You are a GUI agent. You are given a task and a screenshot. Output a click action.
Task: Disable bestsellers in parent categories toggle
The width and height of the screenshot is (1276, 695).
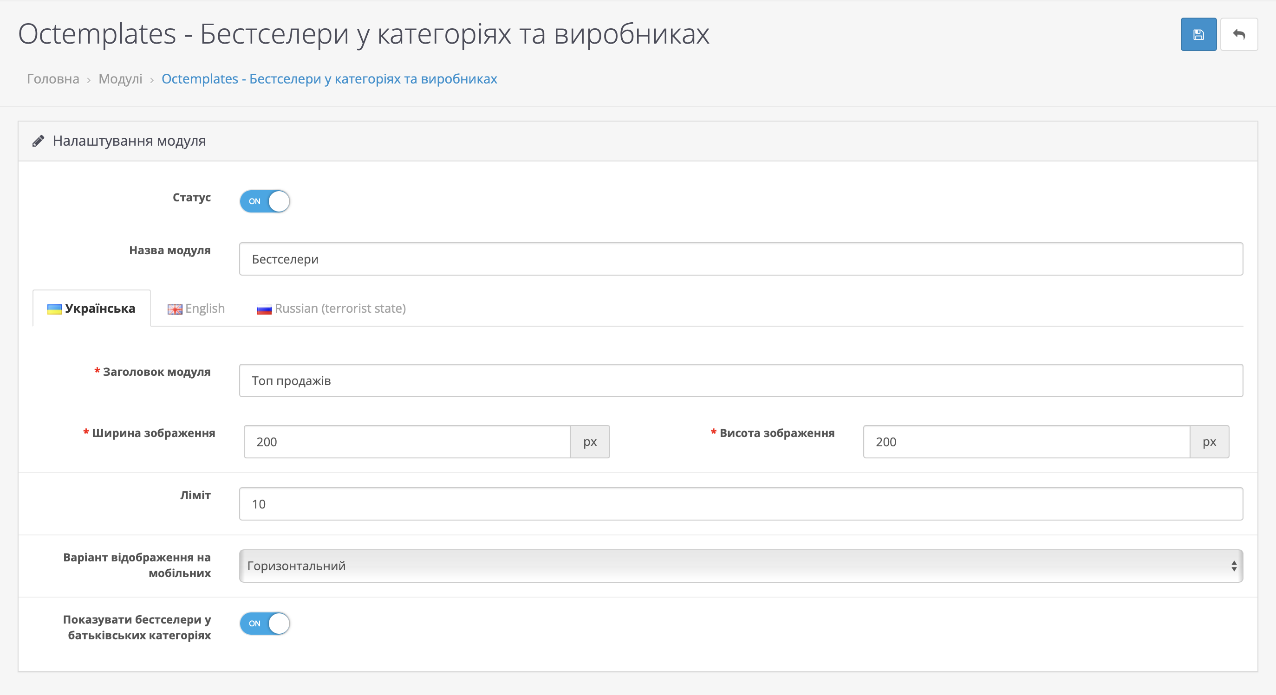click(265, 623)
